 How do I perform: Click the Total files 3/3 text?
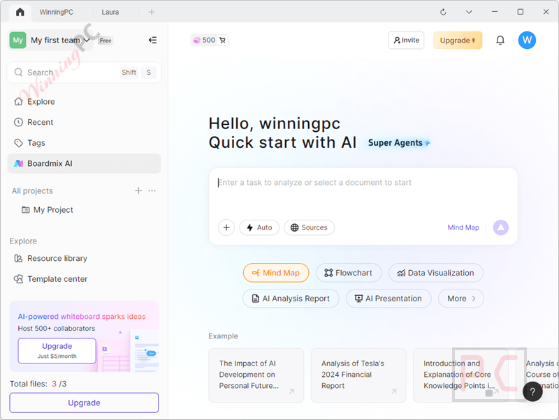pyautogui.click(x=38, y=384)
